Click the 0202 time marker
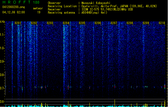 coord(34,23)
